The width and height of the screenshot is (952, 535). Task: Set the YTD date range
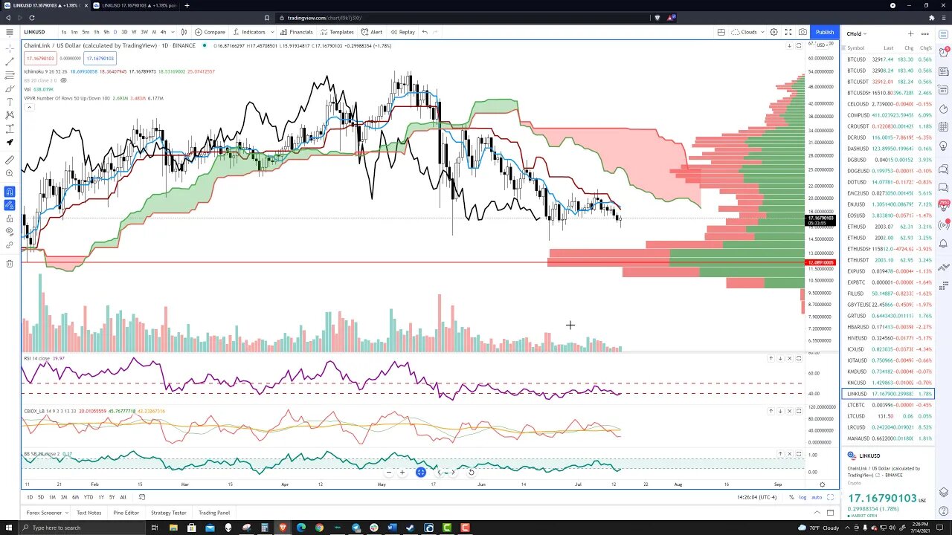point(89,497)
